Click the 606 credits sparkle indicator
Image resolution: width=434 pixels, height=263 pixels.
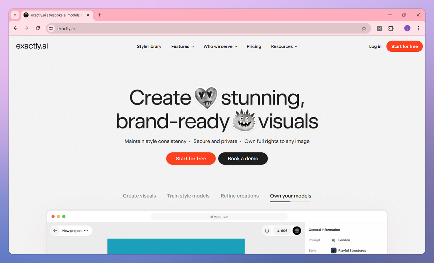coord(282,230)
